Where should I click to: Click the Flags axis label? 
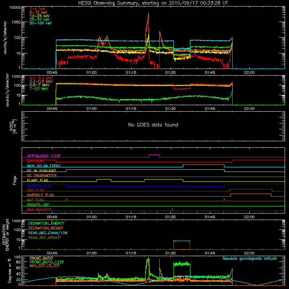point(14,180)
